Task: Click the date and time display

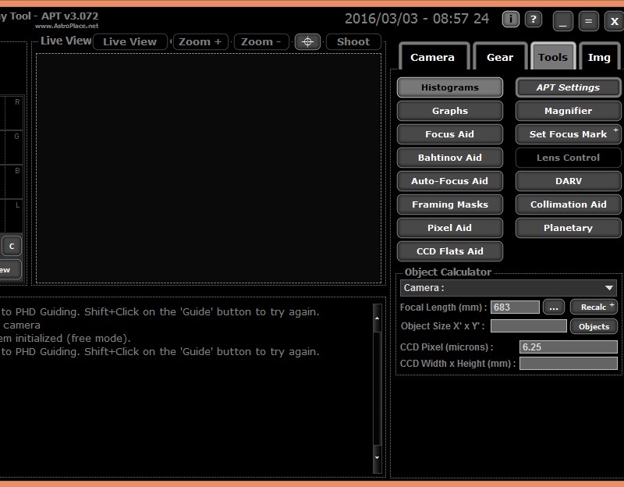Action: click(x=417, y=19)
